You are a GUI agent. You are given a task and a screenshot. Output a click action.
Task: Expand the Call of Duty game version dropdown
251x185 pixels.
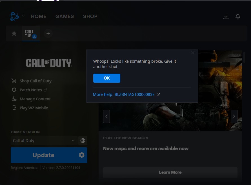click(x=44, y=141)
